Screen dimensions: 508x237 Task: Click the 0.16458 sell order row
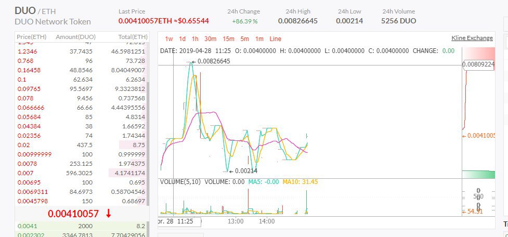point(82,70)
